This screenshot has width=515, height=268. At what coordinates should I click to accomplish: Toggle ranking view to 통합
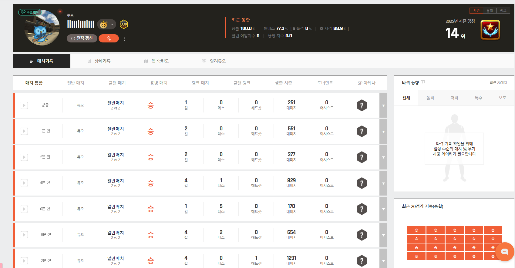[x=490, y=11]
